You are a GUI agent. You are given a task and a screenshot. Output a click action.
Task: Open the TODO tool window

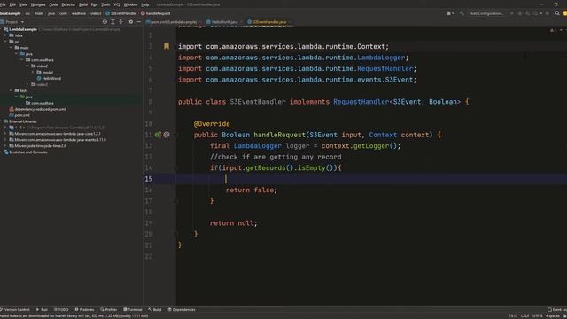coord(61,310)
